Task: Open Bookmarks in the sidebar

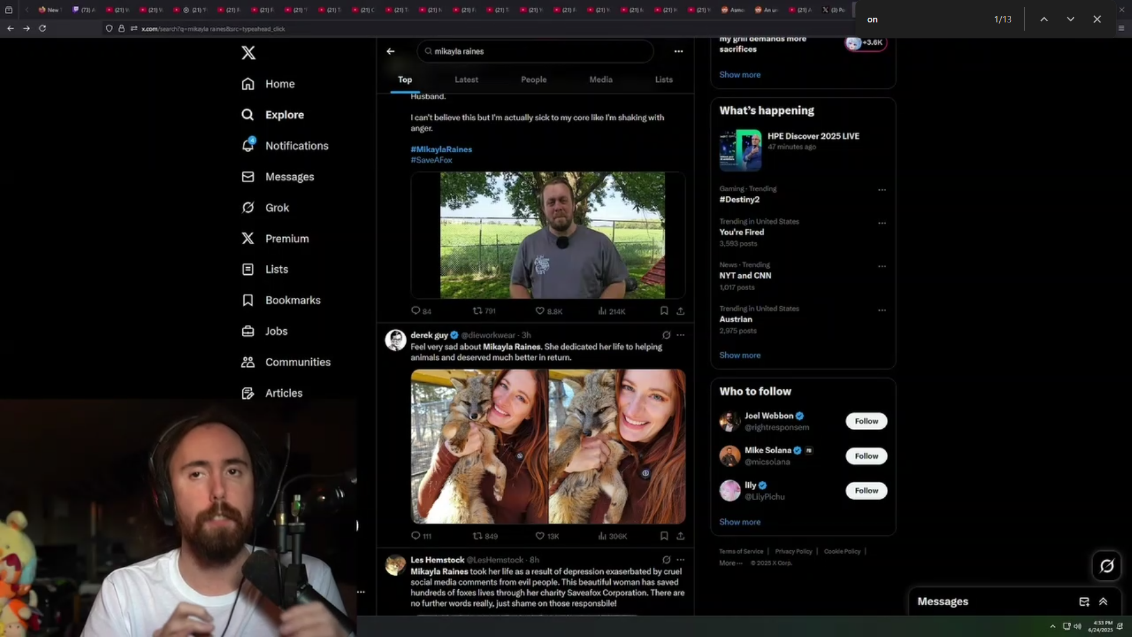Action: pyautogui.click(x=281, y=300)
